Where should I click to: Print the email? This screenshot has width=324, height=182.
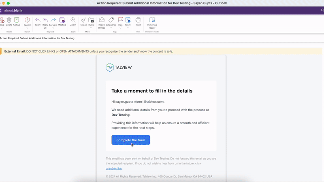point(138,22)
